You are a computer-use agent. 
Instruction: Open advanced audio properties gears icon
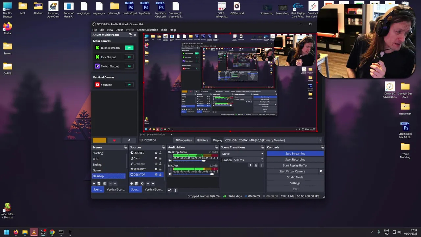(169, 190)
